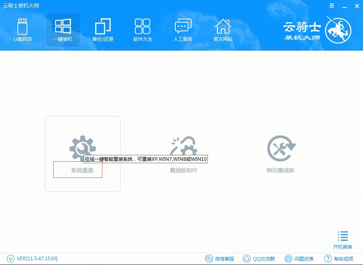Image resolution: width=363 pixels, height=265 pixels.
Task: Select the 转到离线版 option
Action: coord(280,155)
